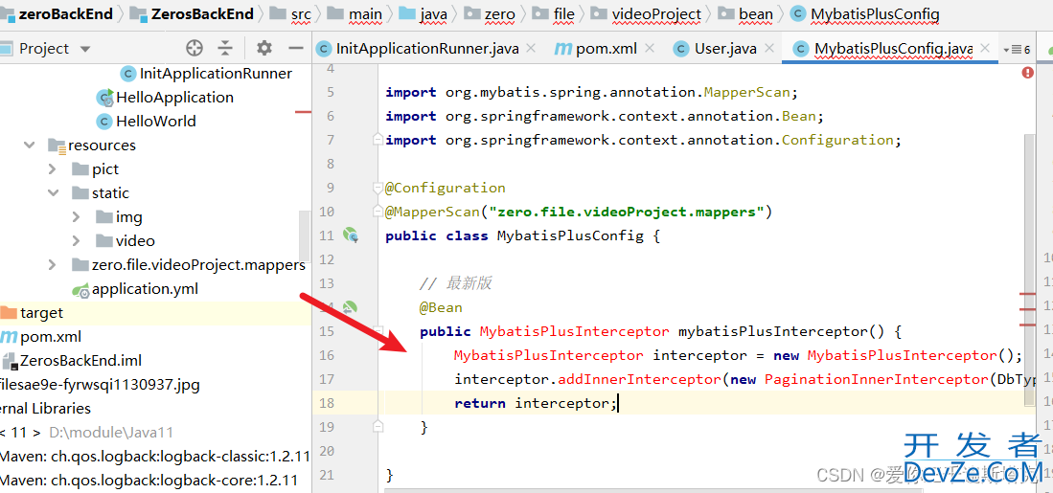Click java breadcrumb in navigation bar
The width and height of the screenshot is (1053, 493).
423,13
